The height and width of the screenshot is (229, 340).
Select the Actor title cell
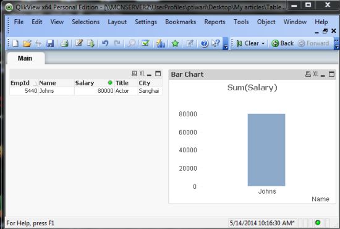point(126,91)
